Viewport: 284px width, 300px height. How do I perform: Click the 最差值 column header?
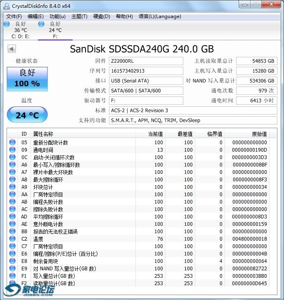[x=180, y=134]
